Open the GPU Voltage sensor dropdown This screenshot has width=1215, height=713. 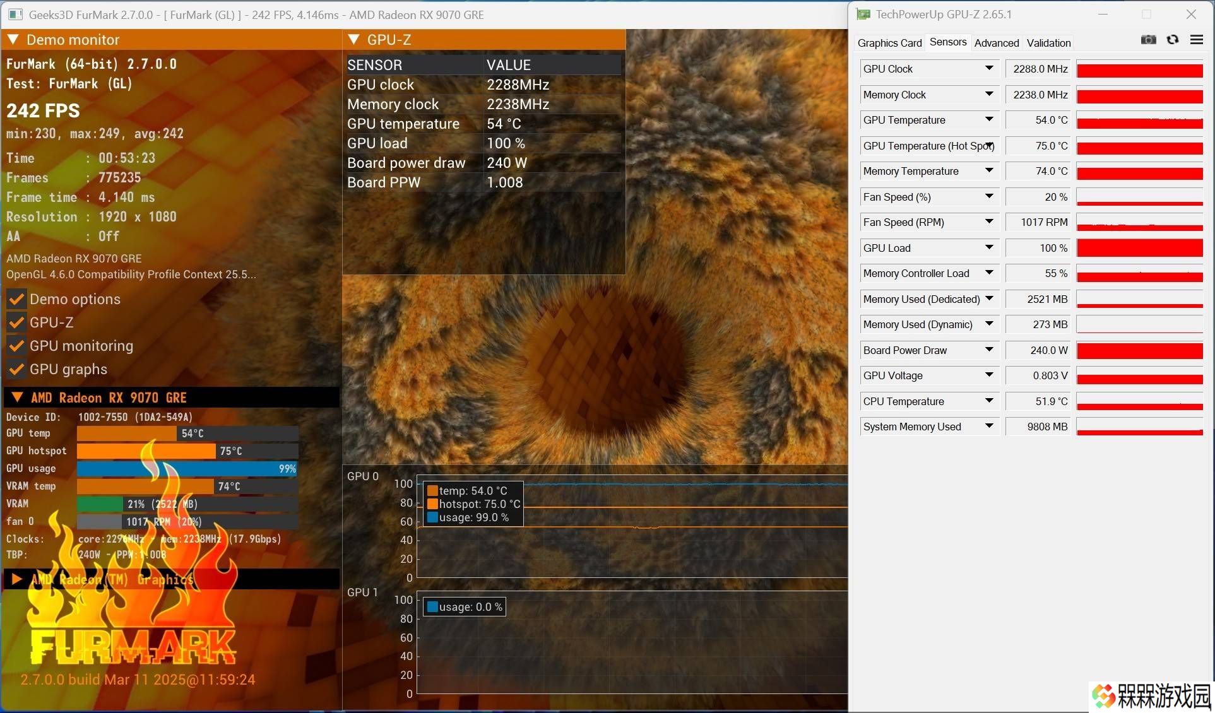tap(989, 375)
